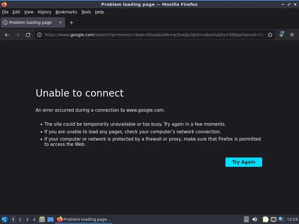Open the UK extension icon in toolbar
This screenshot has height=224, width=299.
pyautogui.click(x=282, y=34)
